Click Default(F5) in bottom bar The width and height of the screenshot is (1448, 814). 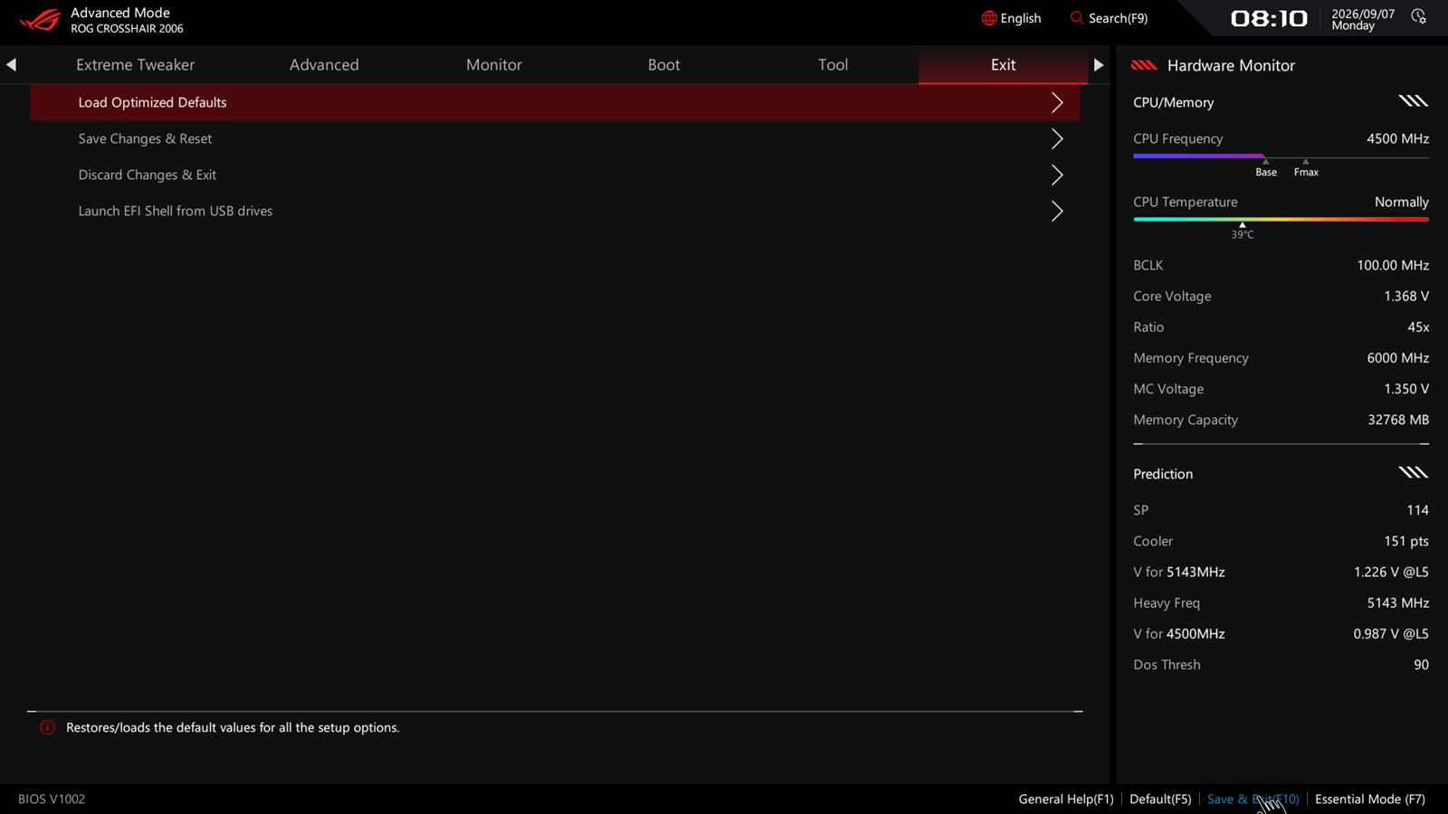1160,799
